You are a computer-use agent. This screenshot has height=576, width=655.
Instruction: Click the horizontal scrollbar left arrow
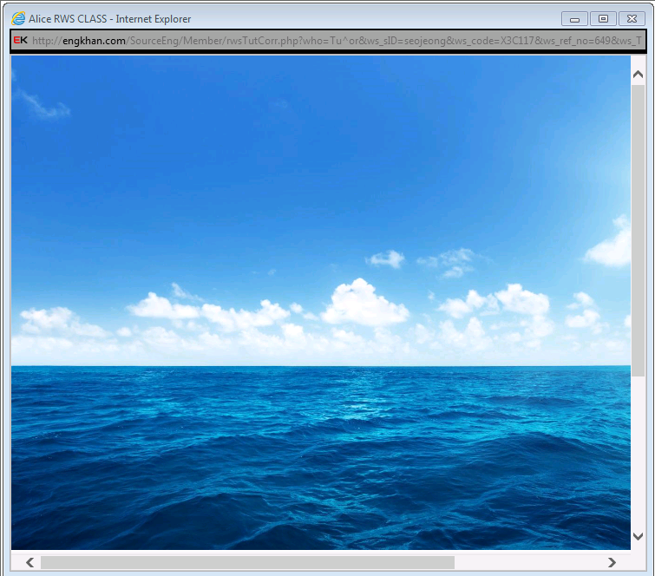pos(29,563)
